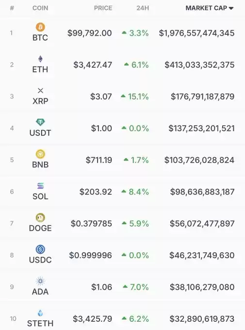The image size is (245, 330).
Task: Click the Bitcoin orange coin icon
Action: (x=40, y=27)
